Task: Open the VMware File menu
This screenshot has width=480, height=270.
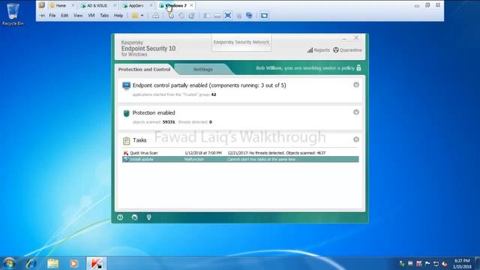Action: tap(52, 15)
